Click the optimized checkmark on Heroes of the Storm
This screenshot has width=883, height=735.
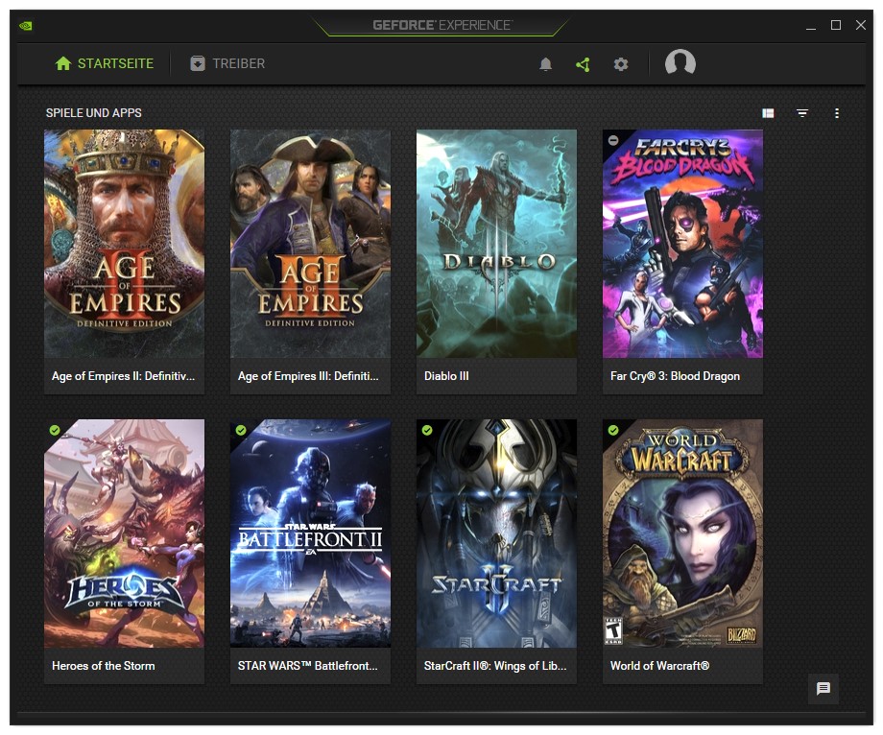55,430
